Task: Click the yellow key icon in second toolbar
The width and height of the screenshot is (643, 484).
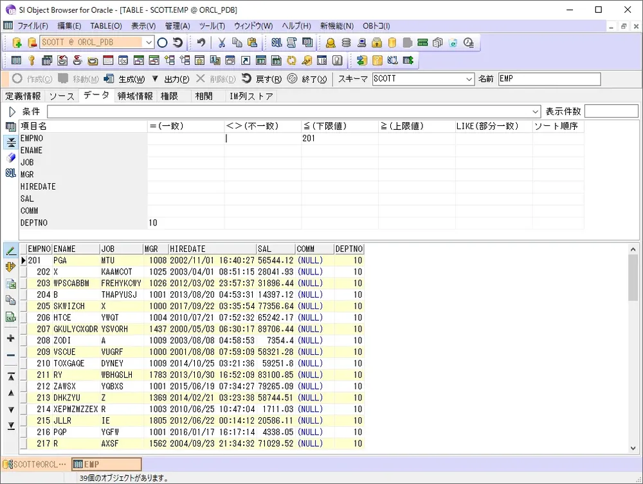Action: [x=32, y=60]
